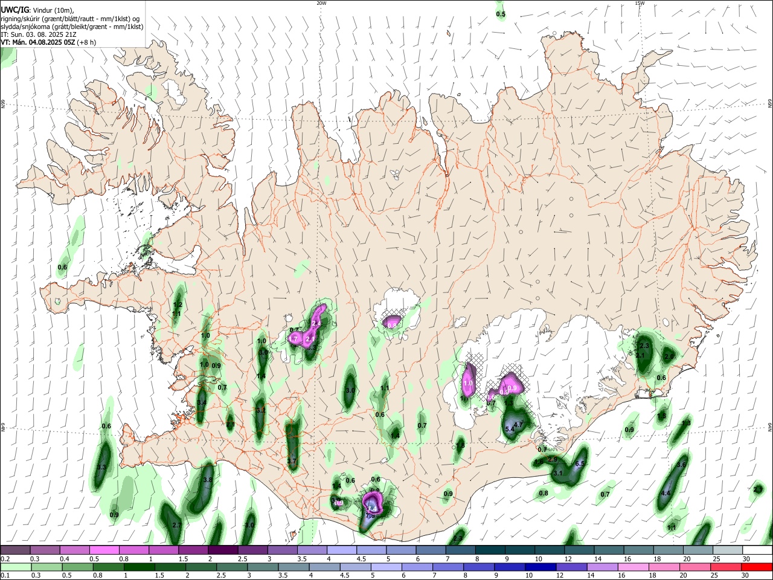The width and height of the screenshot is (773, 580).
Task: Click the 4.7 precipitation value on the map
Action: coord(518,425)
